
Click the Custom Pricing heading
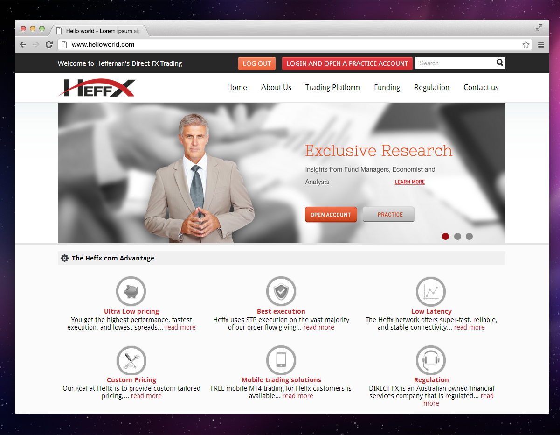tap(131, 380)
